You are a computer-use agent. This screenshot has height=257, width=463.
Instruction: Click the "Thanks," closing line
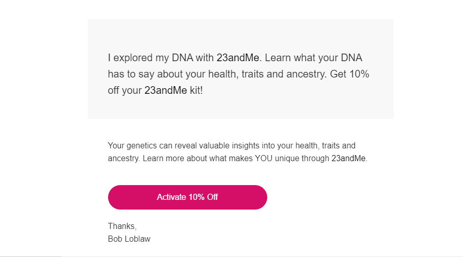[122, 226]
